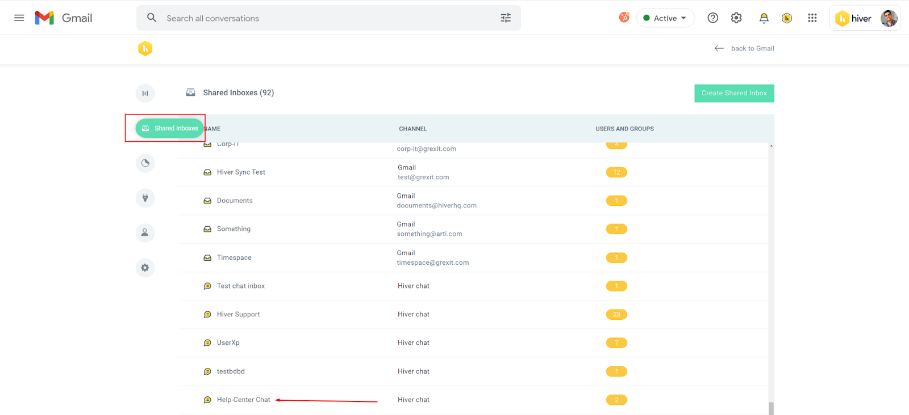Click the 7 users badge for UserXp
Screen dimensions: 909x415
click(x=616, y=342)
